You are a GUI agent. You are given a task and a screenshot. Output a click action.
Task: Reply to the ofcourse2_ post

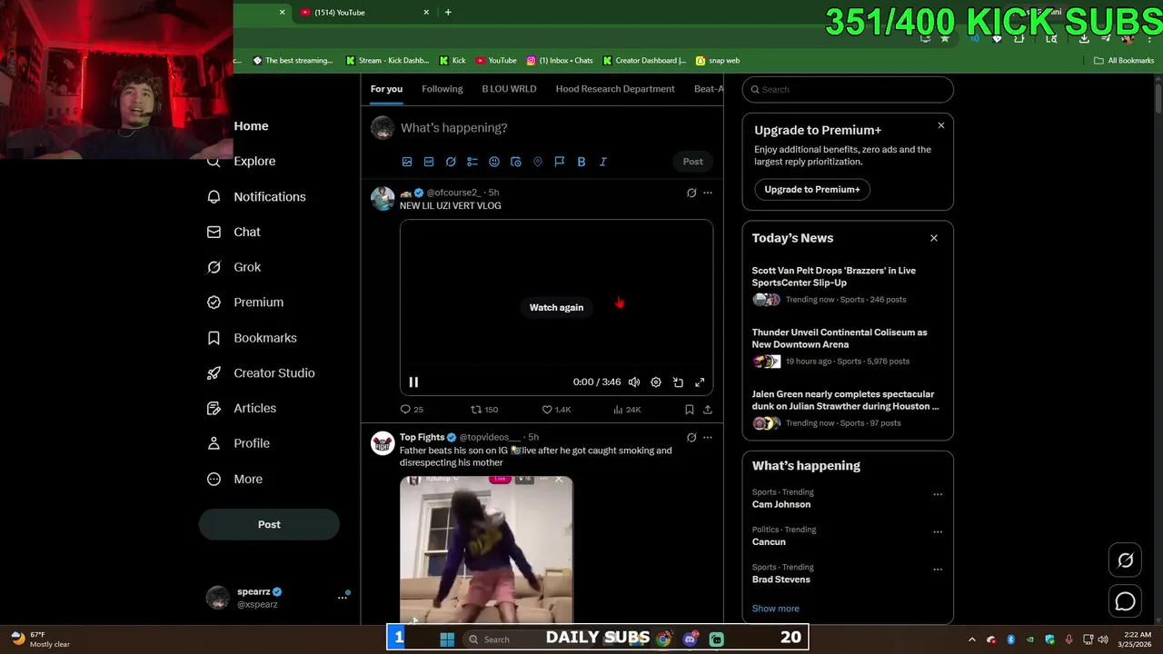(x=412, y=410)
